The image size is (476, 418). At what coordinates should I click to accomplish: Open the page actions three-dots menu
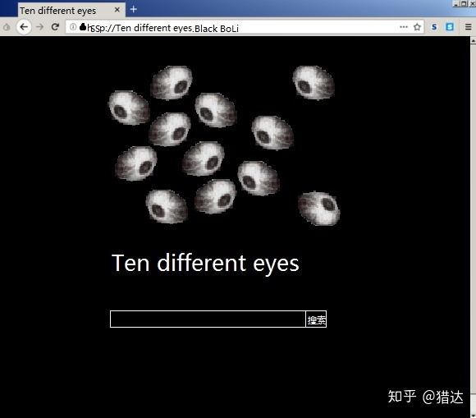tap(404, 27)
